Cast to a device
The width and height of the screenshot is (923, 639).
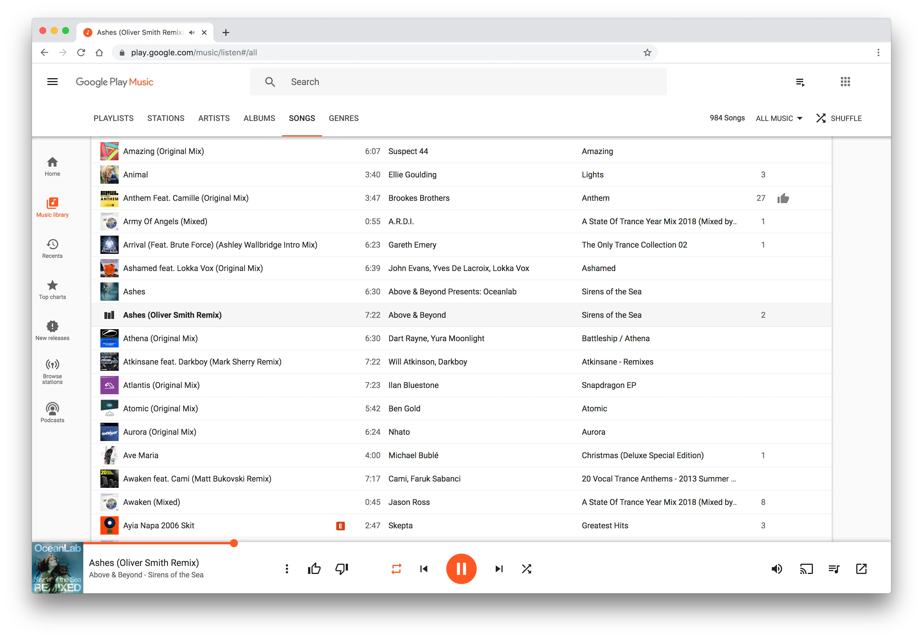pyautogui.click(x=806, y=569)
